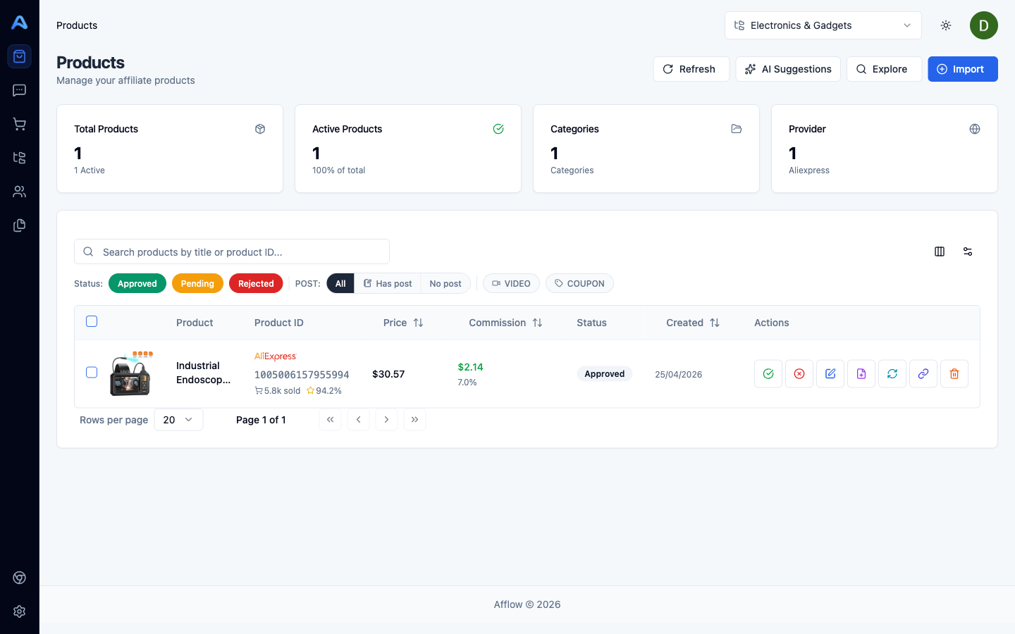
Task: Open the categories tree icon in sidebar
Action: (19, 158)
